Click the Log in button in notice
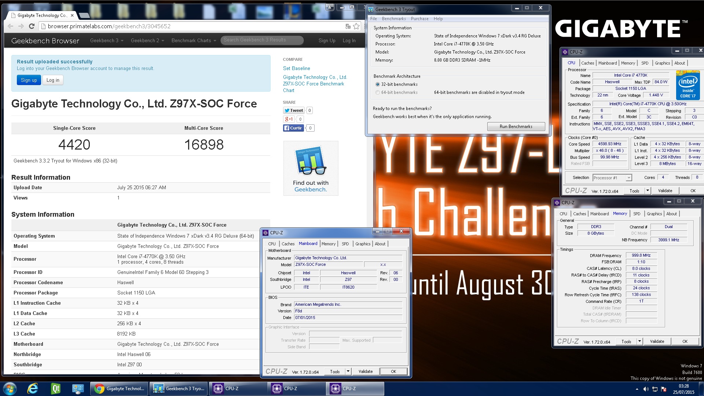 (53, 80)
